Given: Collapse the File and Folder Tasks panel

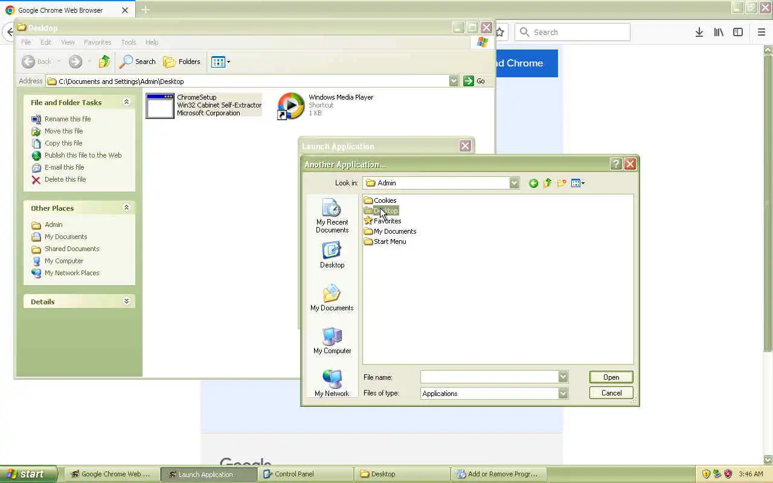Looking at the screenshot, I should tap(126, 102).
